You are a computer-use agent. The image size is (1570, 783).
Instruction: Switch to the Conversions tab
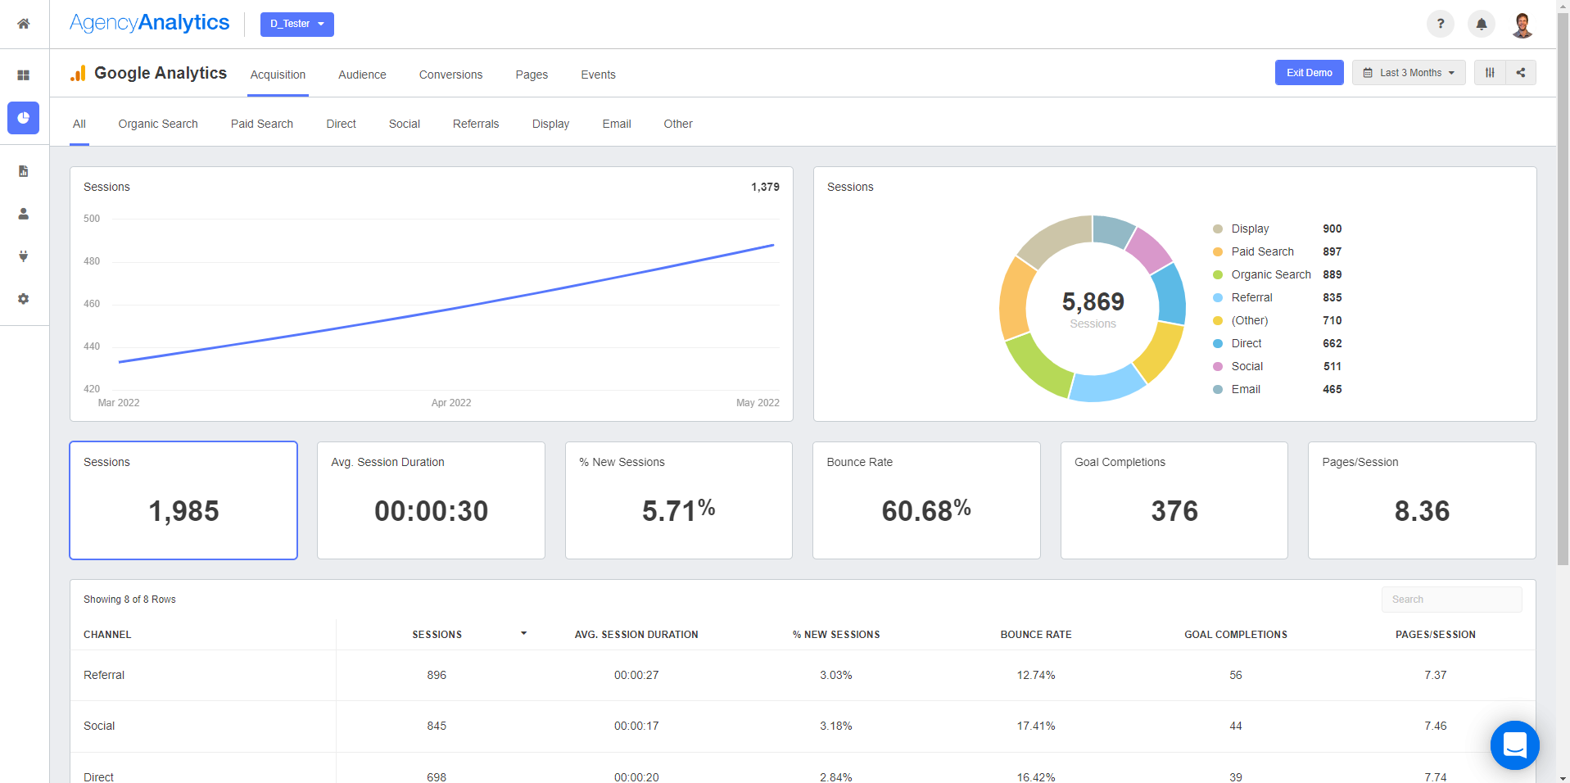pyautogui.click(x=450, y=75)
